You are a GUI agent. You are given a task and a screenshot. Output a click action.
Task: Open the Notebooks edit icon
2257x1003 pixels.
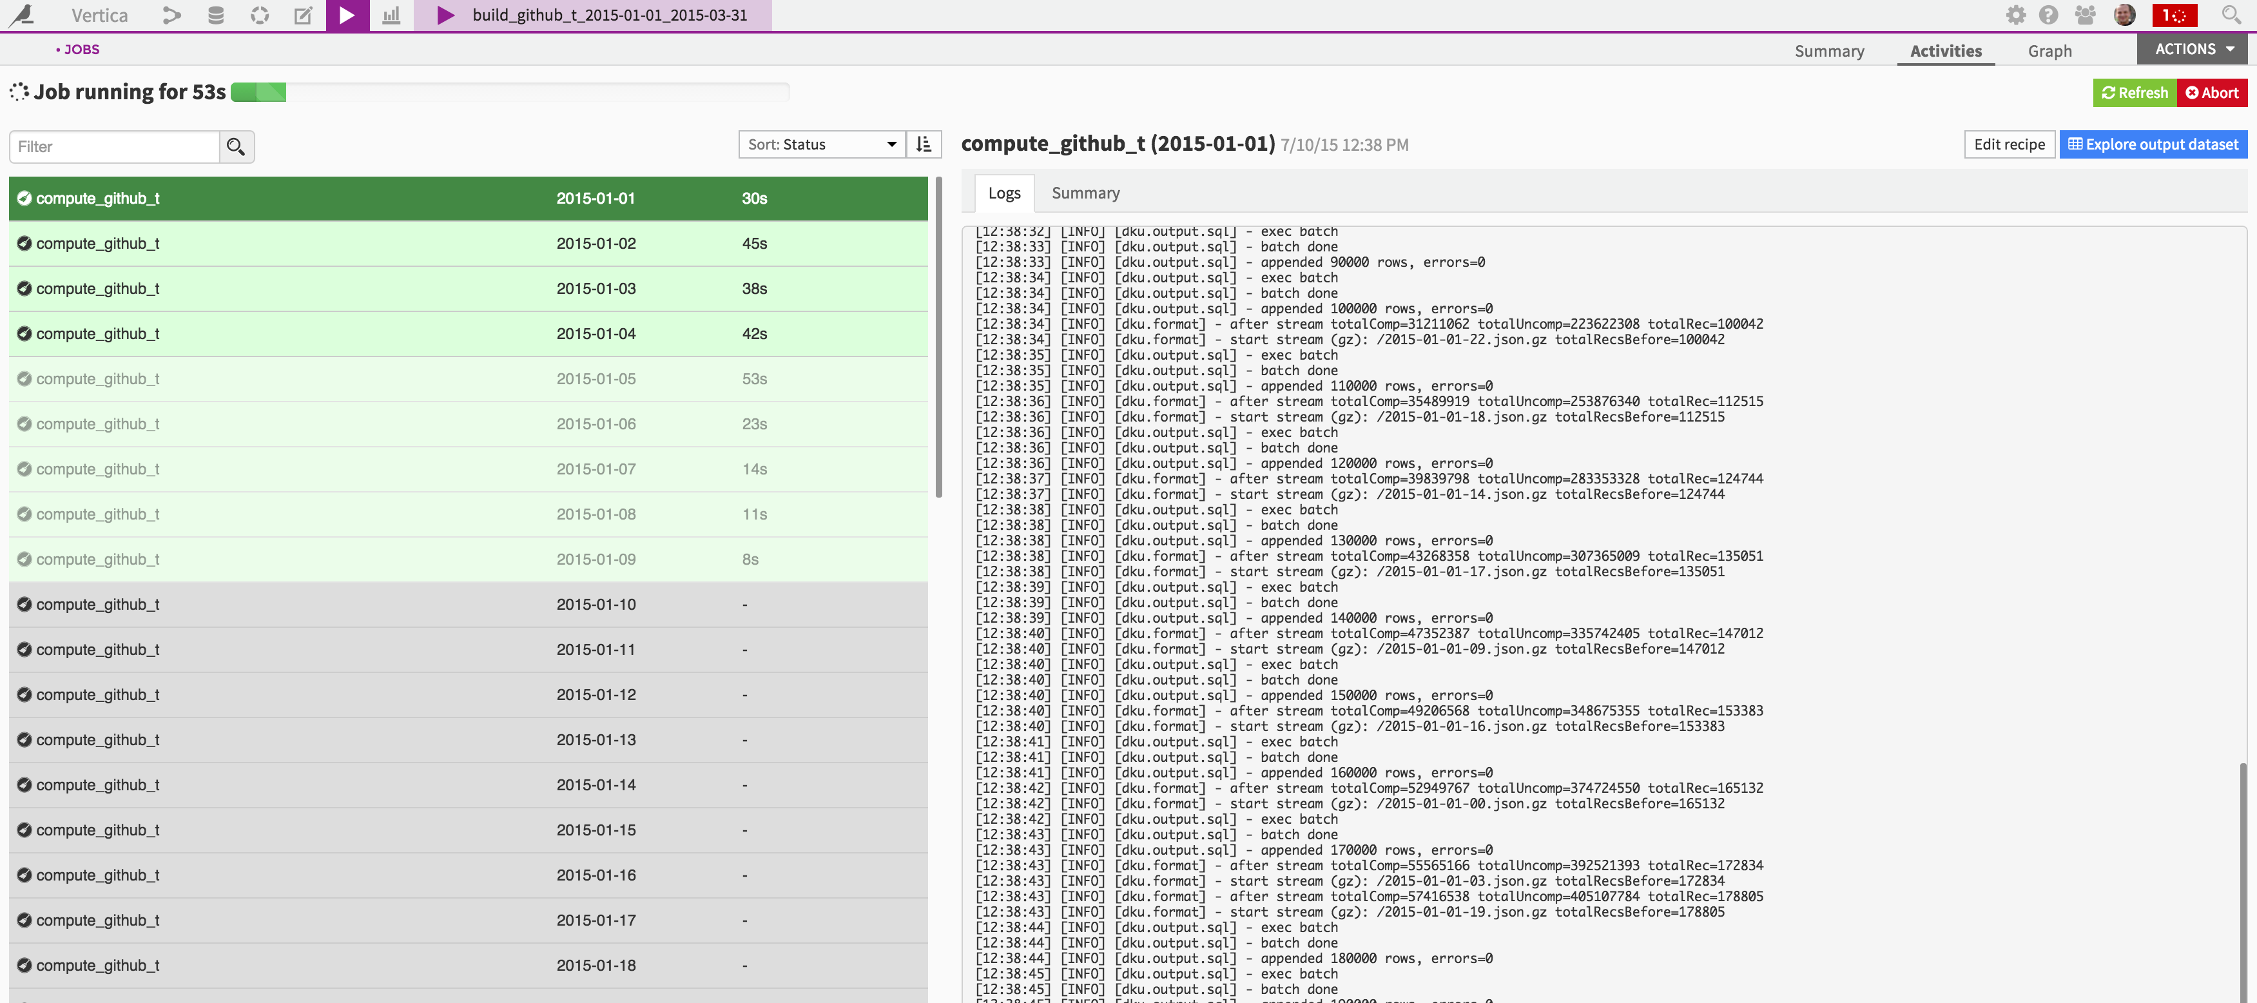[x=303, y=15]
